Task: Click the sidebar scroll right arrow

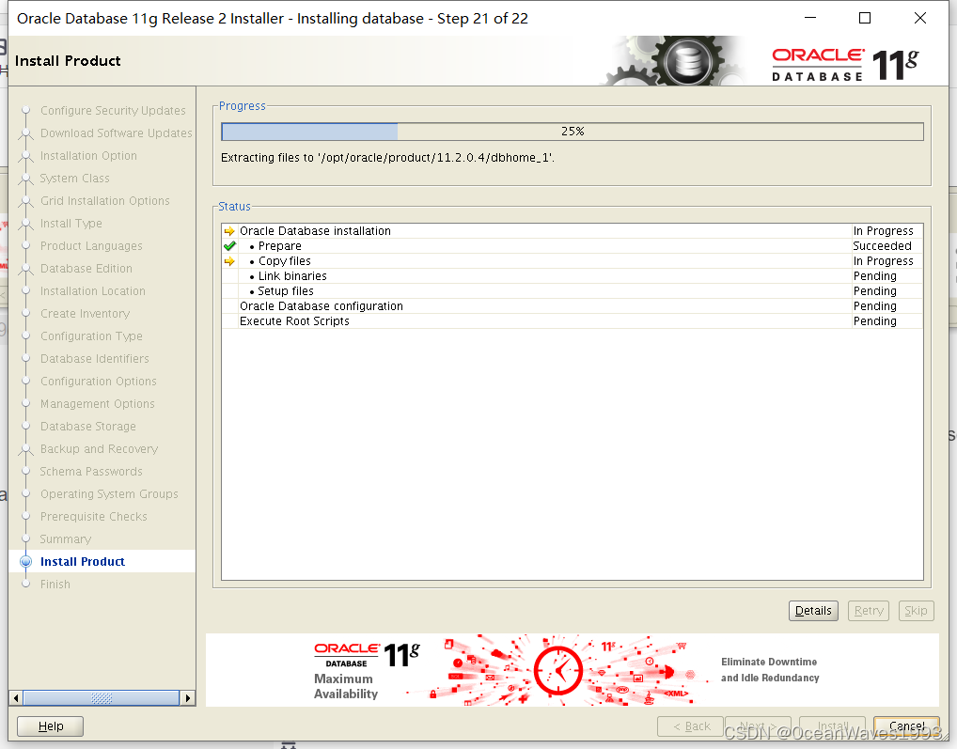Action: (187, 697)
